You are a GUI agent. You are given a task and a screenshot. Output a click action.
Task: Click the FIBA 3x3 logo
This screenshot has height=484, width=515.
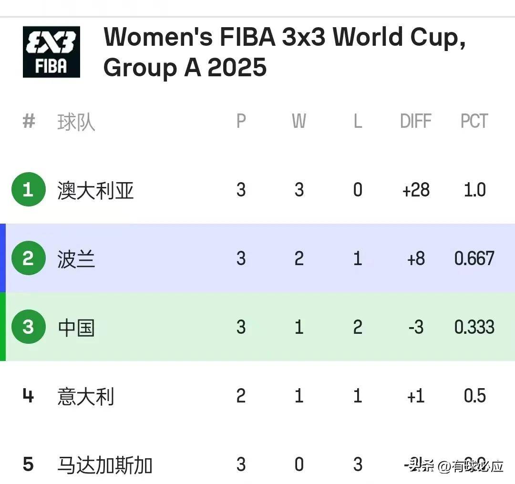point(51,52)
